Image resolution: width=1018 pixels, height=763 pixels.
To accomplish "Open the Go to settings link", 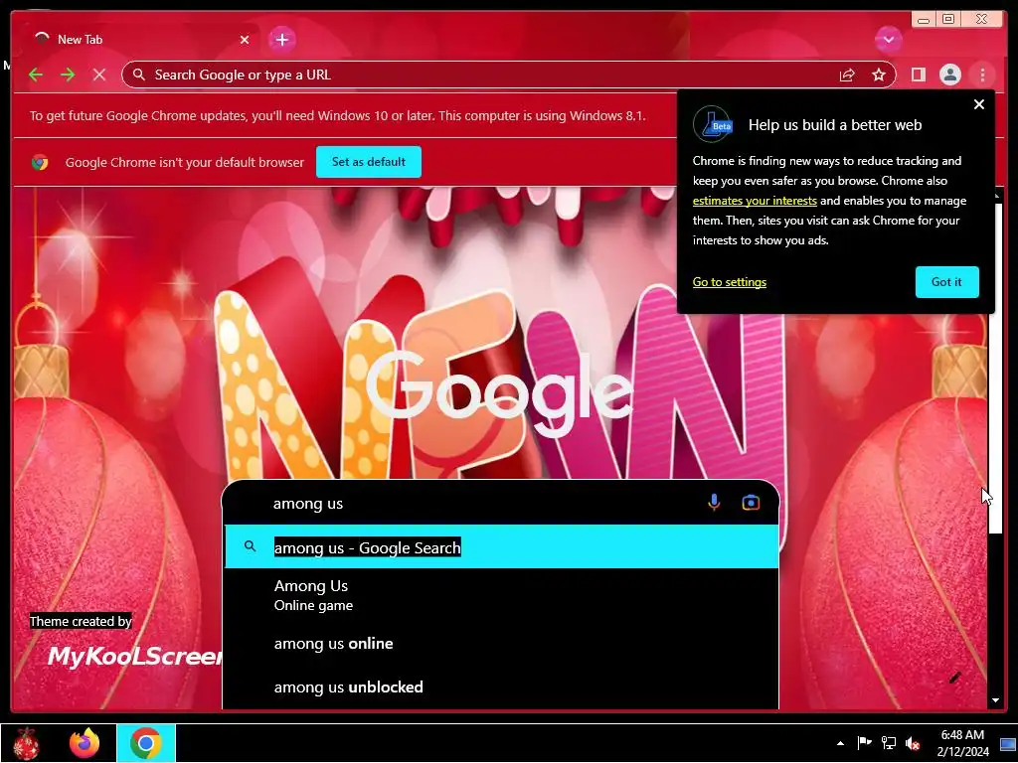I will coord(729,282).
